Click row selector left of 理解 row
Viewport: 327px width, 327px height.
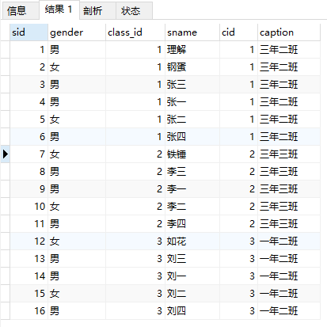pyautogui.click(x=5, y=49)
